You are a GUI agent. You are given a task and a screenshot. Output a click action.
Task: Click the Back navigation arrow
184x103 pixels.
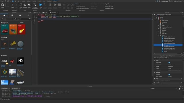[x=13, y=5]
